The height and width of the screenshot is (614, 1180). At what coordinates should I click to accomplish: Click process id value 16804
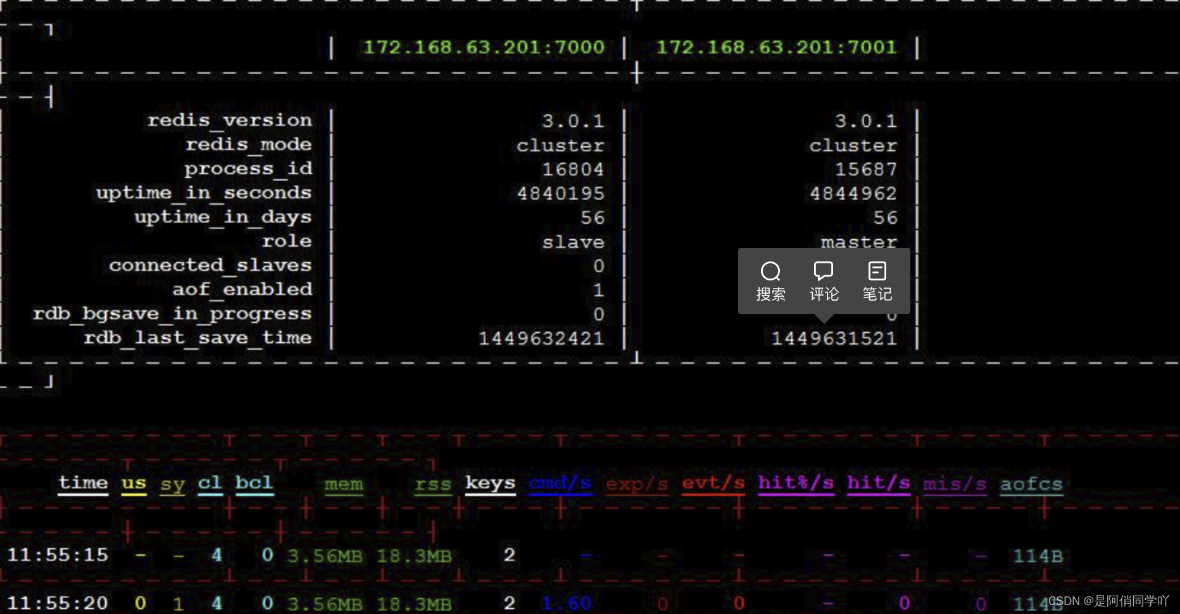[573, 170]
